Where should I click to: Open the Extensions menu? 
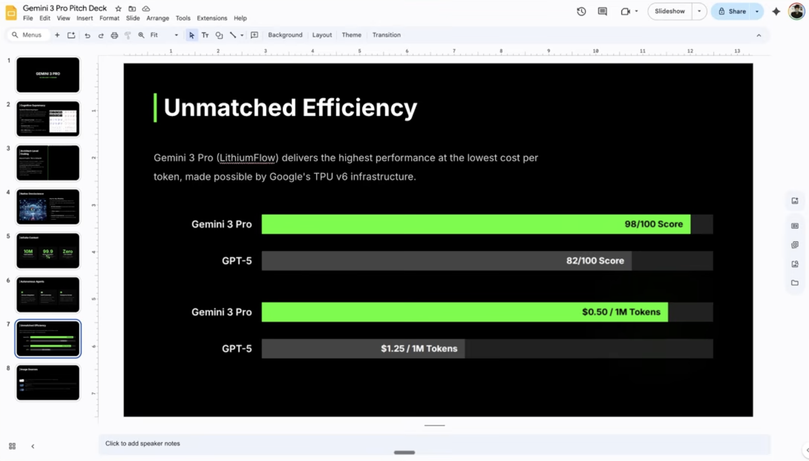[212, 19]
